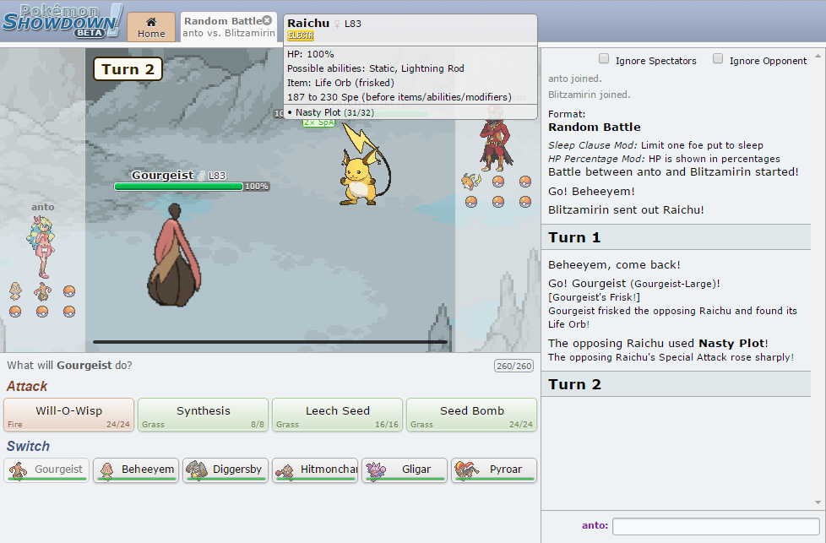Screen dimensions: 826x543
Task: Click the 2x SpA boost badge
Action: click(318, 122)
